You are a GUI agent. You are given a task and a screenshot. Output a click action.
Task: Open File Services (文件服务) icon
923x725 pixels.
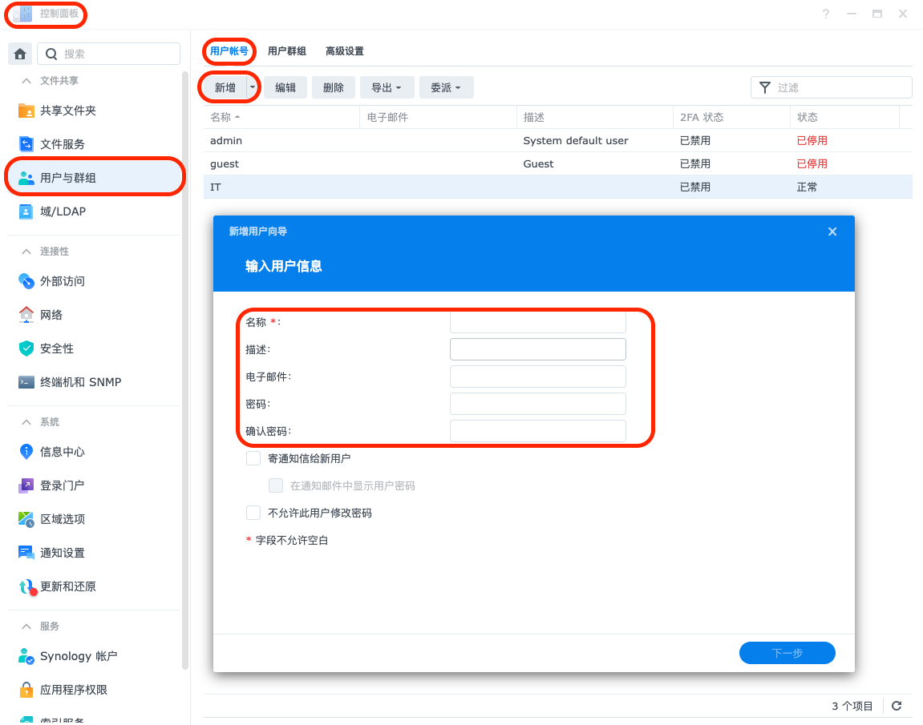click(x=26, y=144)
